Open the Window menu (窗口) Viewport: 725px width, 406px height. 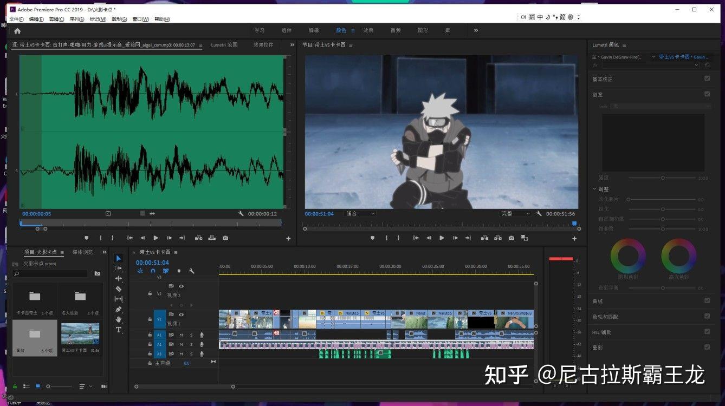[x=141, y=19]
